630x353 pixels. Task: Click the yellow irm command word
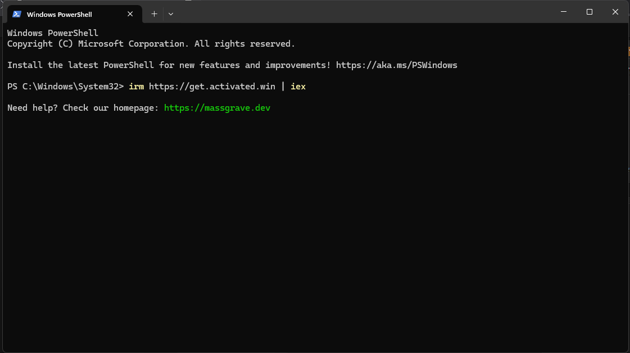pyautogui.click(x=136, y=87)
